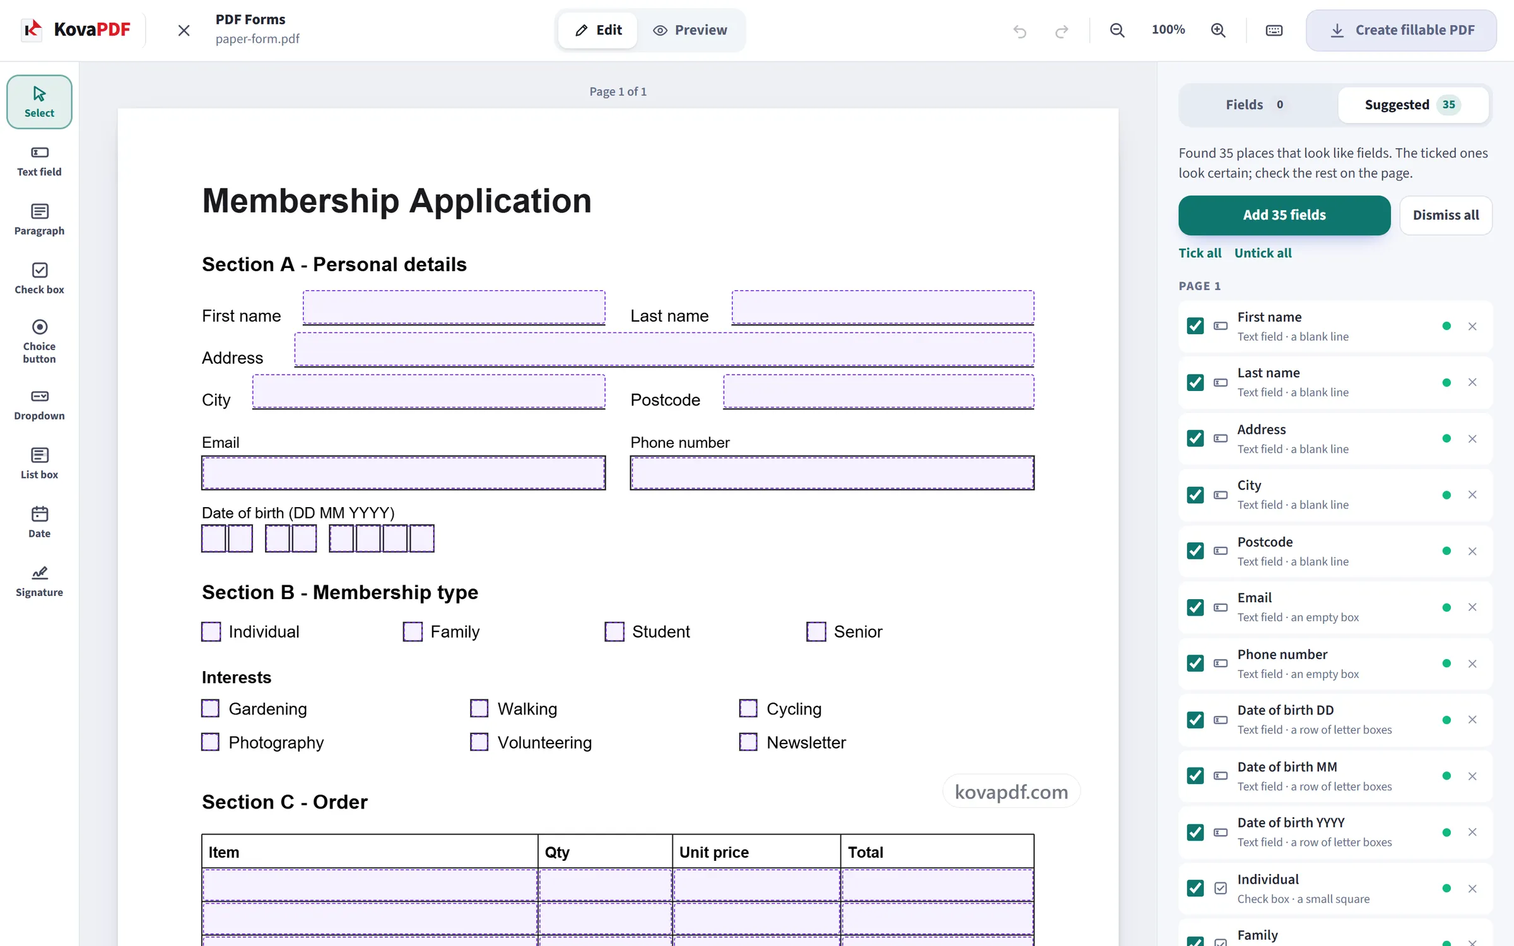Click the 100% zoom level
The height and width of the screenshot is (946, 1514).
(x=1168, y=30)
